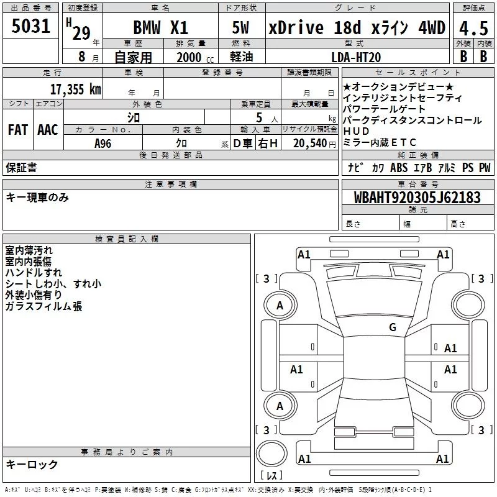Select the FAT shift type cell

click(x=18, y=129)
